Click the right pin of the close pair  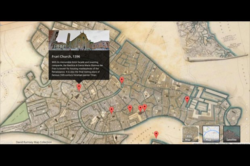coord(145,107)
